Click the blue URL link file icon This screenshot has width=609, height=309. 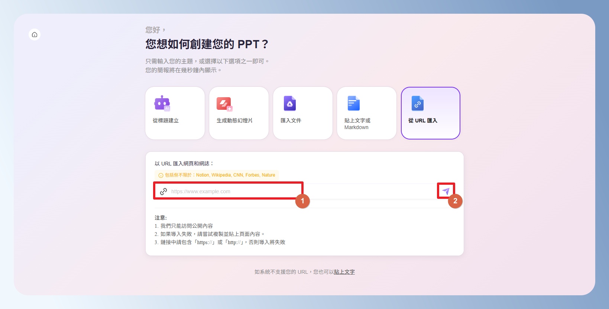pos(418,103)
